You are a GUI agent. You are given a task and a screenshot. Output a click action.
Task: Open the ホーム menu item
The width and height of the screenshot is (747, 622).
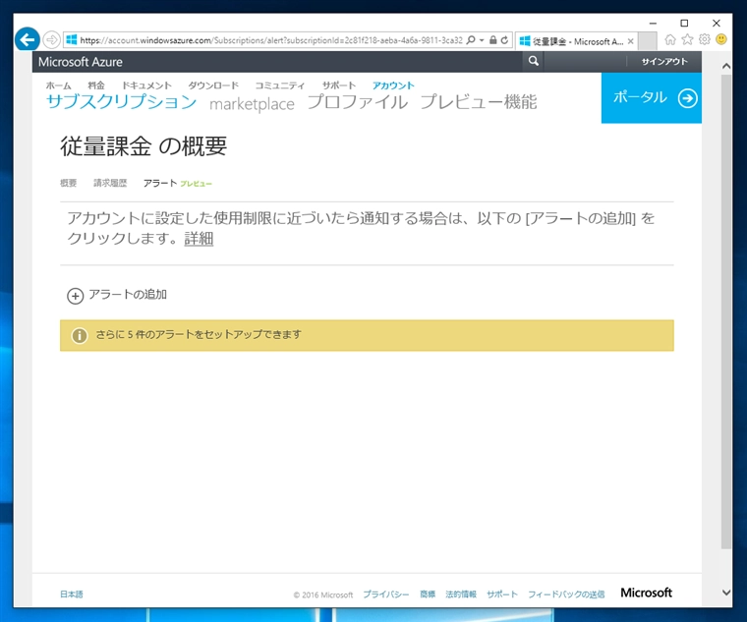(x=58, y=85)
